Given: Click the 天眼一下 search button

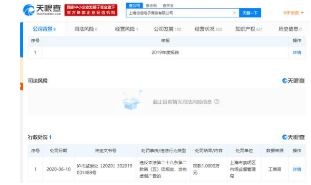Looking at the screenshot, I should click(250, 13).
